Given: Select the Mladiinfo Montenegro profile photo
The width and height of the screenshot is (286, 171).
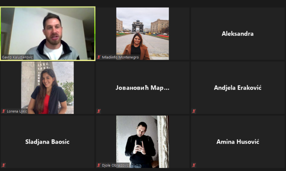Looking at the screenshot, I should (x=143, y=33).
